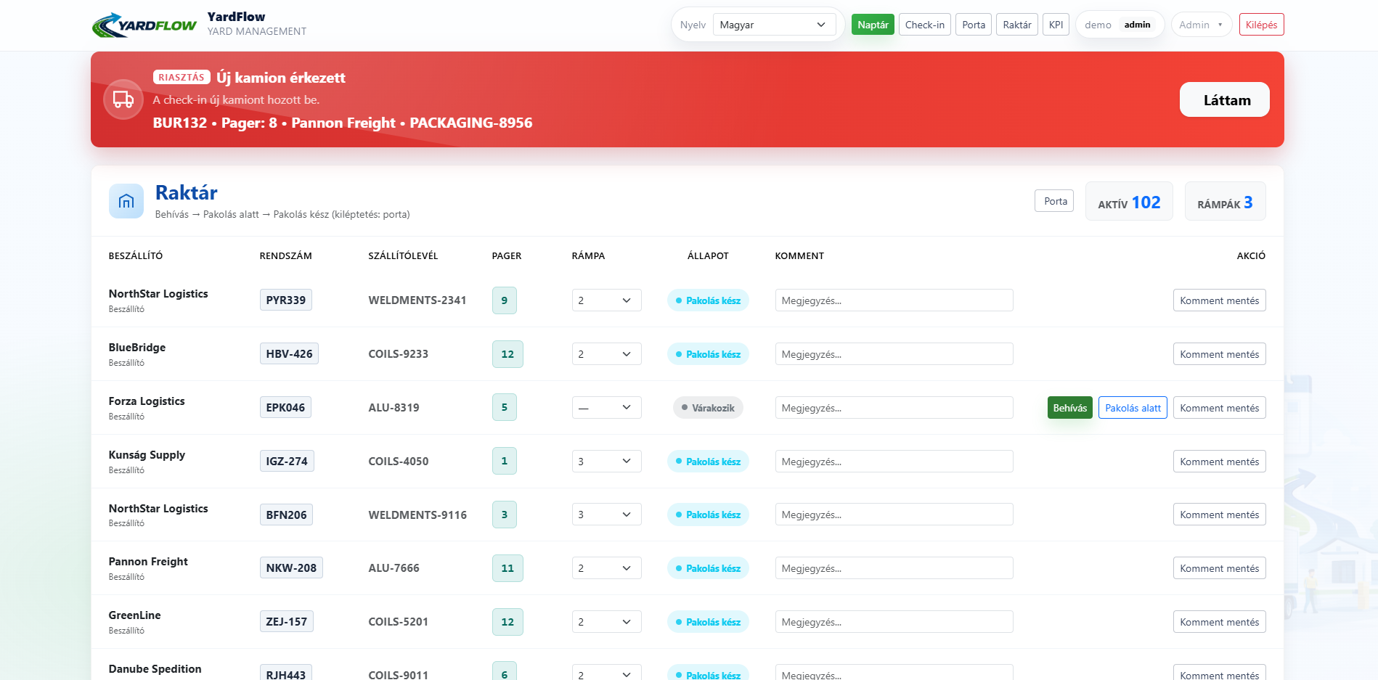
Task: Click license plate badge EPK046
Action: [x=285, y=408]
